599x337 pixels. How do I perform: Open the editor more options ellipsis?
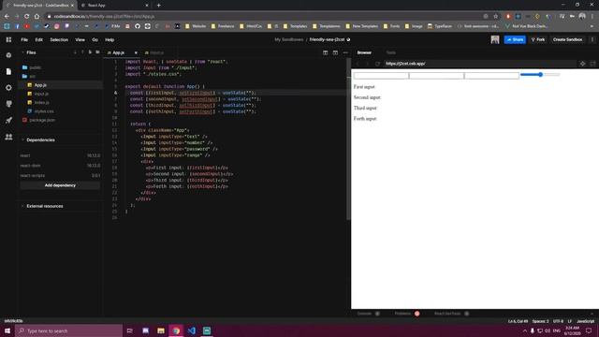pyautogui.click(x=345, y=52)
